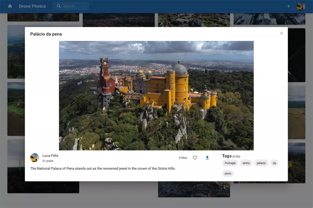The height and width of the screenshot is (208, 313).
Task: Open Luca Félix's profile name link
Action: point(50,155)
